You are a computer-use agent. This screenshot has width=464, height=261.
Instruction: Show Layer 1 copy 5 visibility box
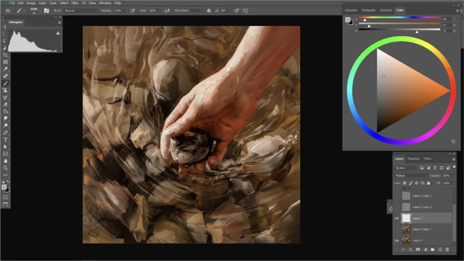click(397, 196)
